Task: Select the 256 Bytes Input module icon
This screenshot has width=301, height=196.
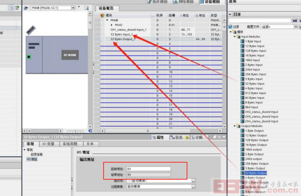Action: click(x=242, y=74)
